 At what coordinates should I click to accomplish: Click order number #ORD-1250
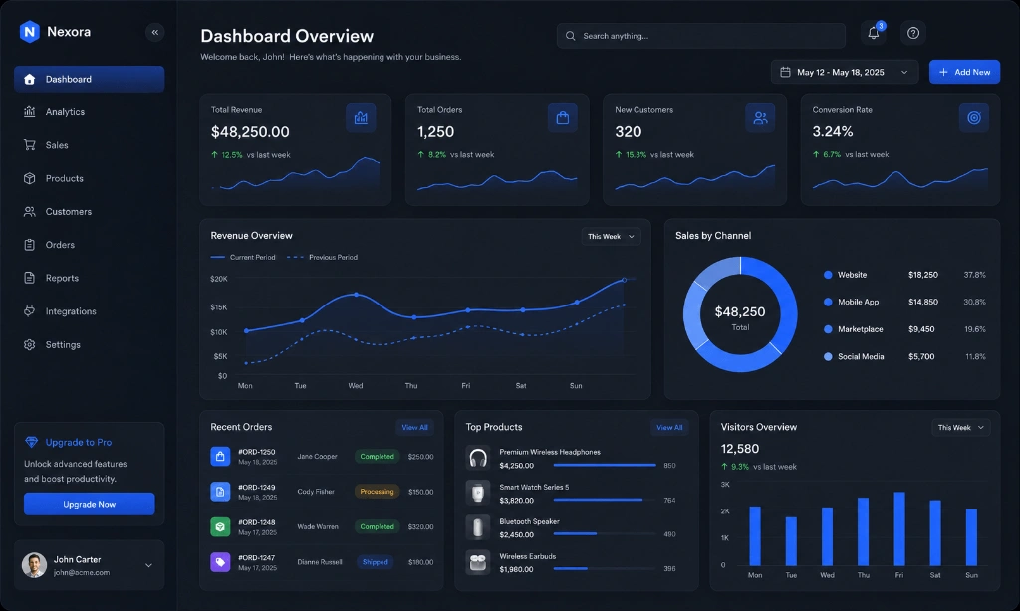pos(256,452)
